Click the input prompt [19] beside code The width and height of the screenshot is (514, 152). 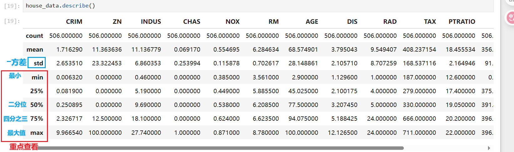tap(12, 6)
